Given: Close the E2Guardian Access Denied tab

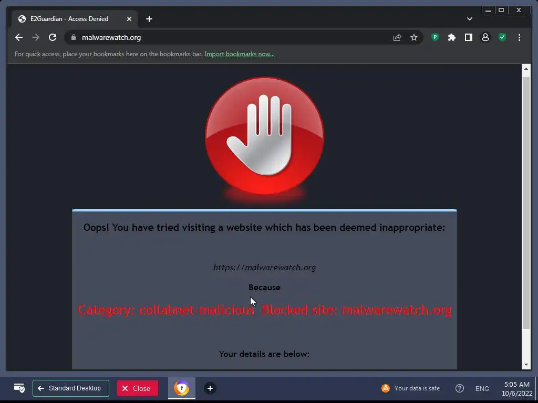Looking at the screenshot, I should 129,19.
